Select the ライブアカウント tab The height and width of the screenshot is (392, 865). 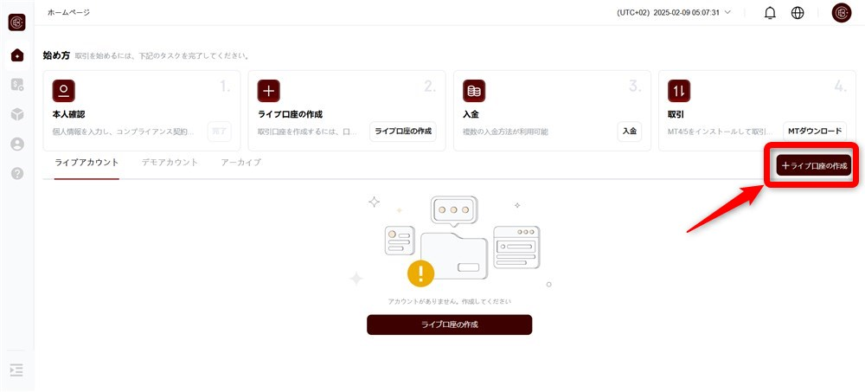pyautogui.click(x=86, y=163)
